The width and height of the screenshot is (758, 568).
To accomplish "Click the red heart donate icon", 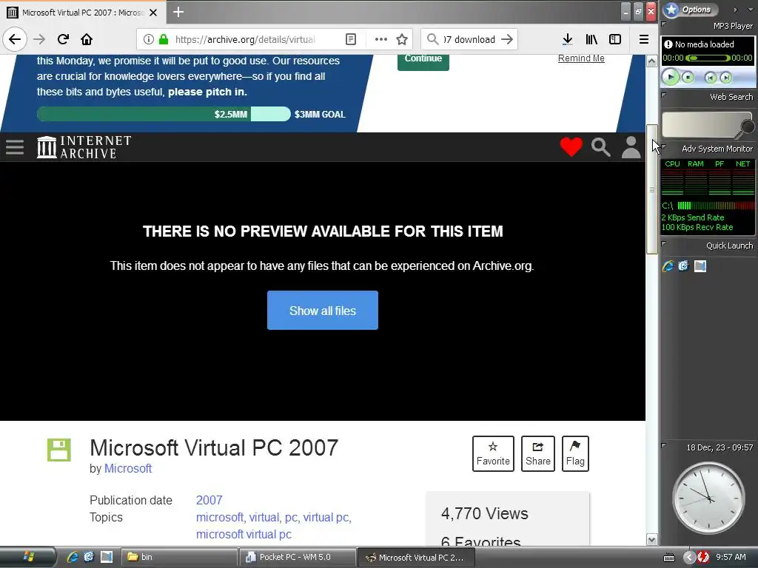I will [571, 147].
